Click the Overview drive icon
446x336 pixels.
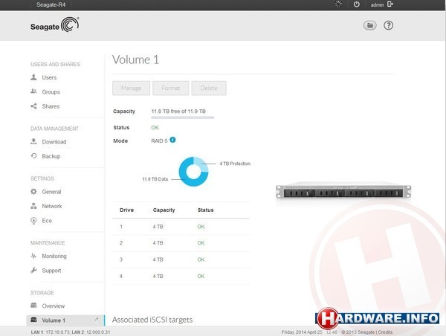[x=33, y=306]
